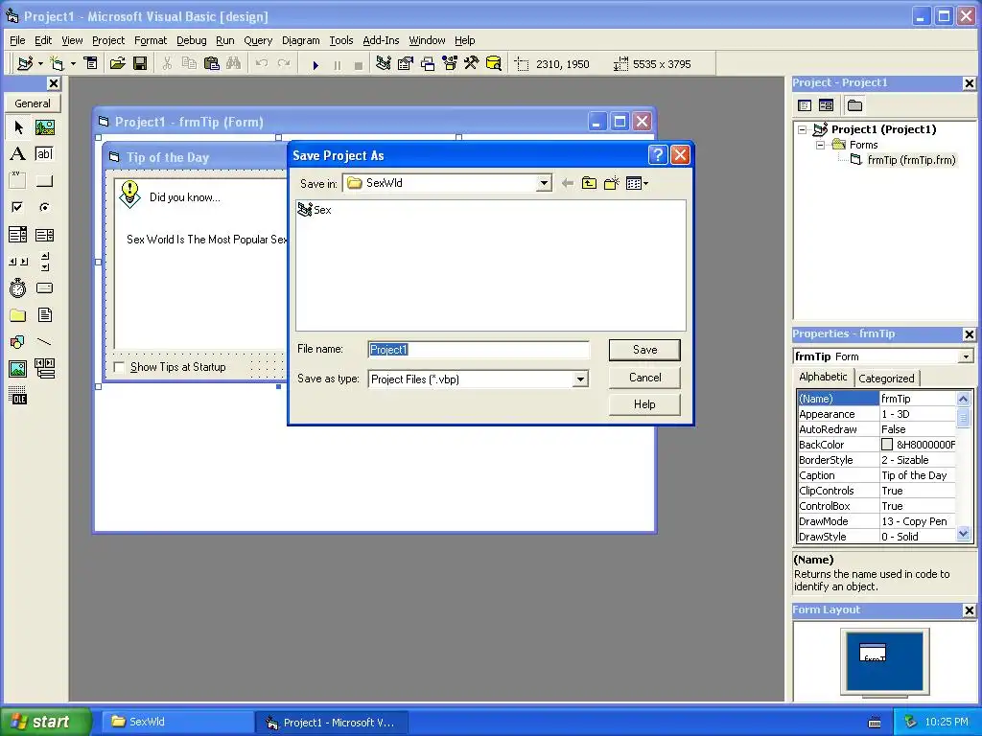Select the Frame tool
Image resolution: width=982 pixels, height=736 pixels.
[18, 181]
